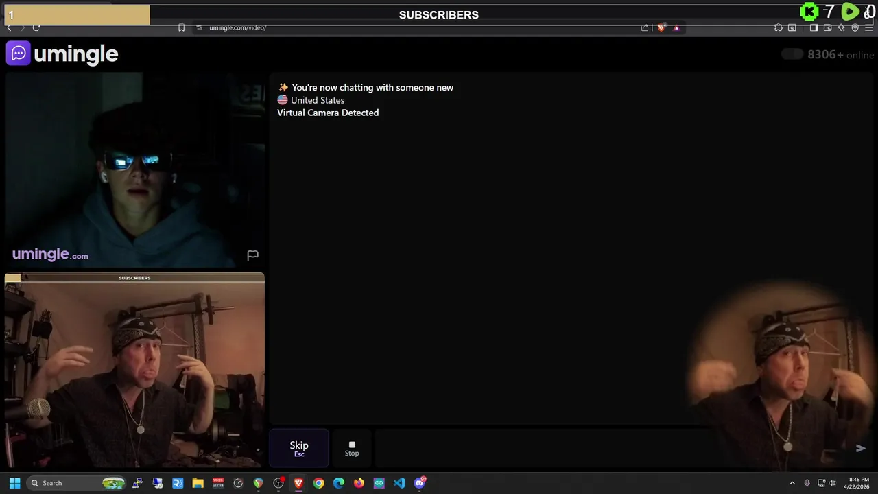Screen dimensions: 878x494
Task: Click the Windows taskbar Search box
Action: pyautogui.click(x=77, y=483)
